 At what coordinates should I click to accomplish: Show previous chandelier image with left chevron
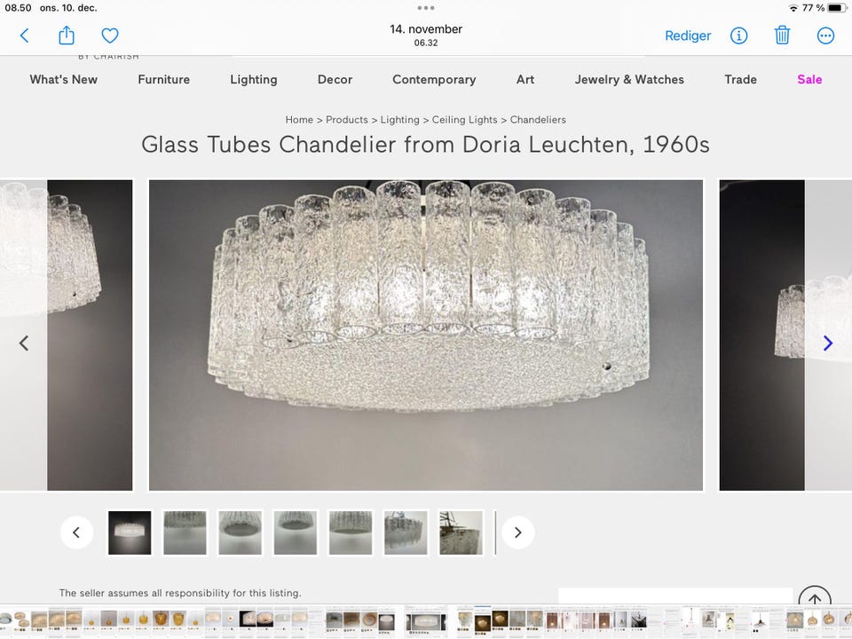[x=24, y=343]
